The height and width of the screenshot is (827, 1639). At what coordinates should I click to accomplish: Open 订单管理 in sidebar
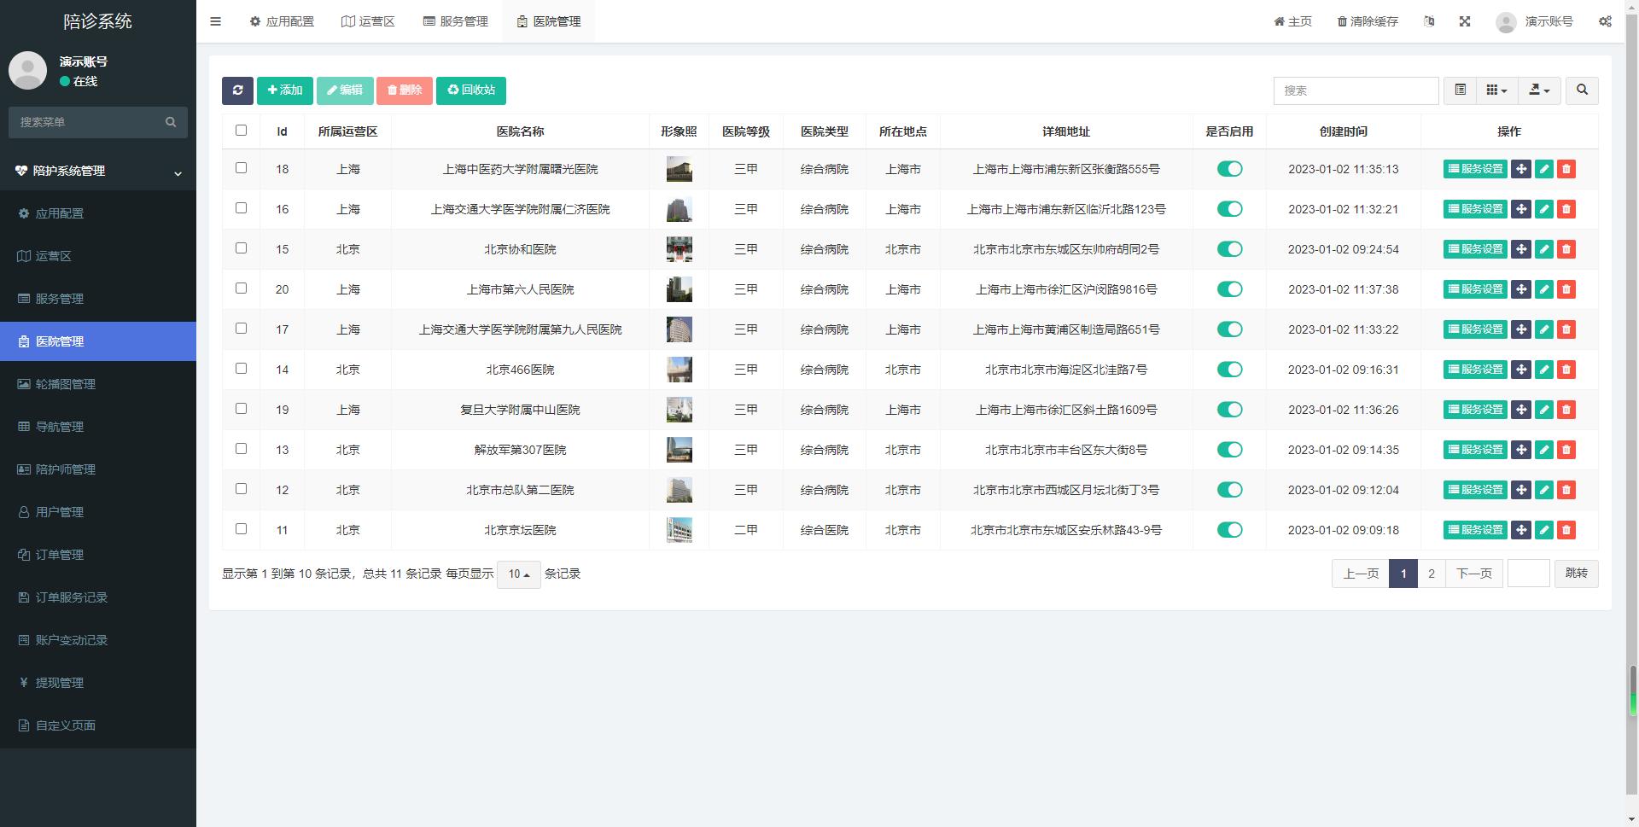point(98,555)
